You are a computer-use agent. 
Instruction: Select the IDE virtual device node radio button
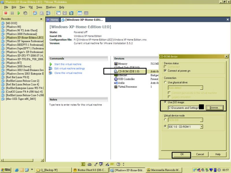[x=165, y=126]
